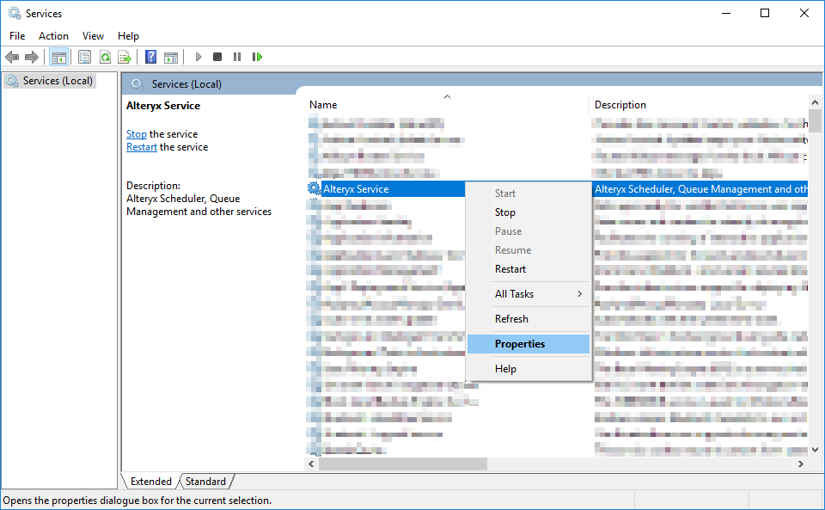Click the Stop the service link
The image size is (825, 510).
pos(137,134)
